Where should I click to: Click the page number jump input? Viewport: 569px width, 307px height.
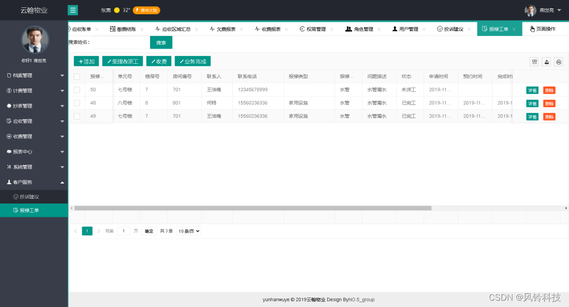(124, 231)
